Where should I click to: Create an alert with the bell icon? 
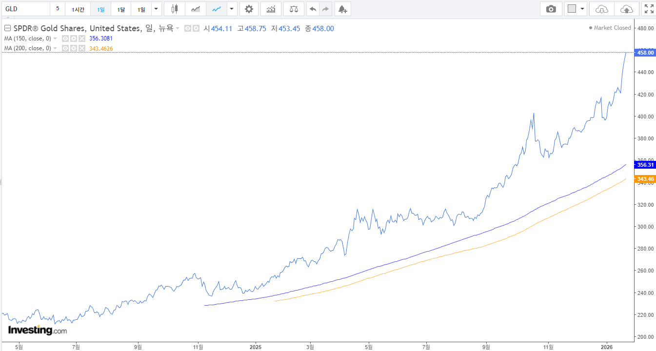pyautogui.click(x=342, y=9)
